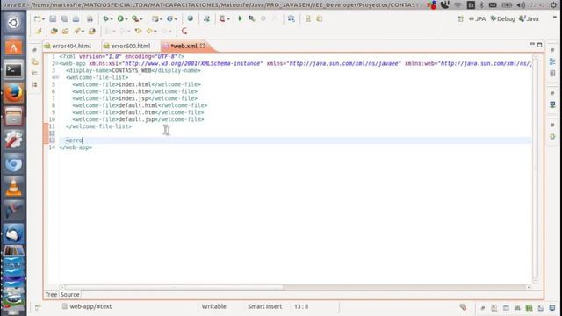Click the Servers fast view icon on the right trim

(552, 104)
